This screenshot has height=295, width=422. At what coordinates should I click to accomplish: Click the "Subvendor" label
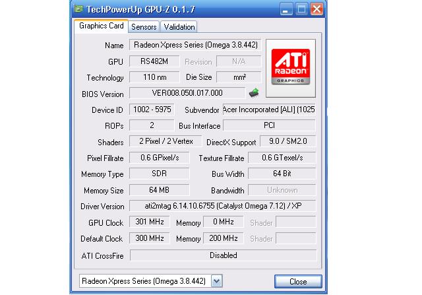pyautogui.click(x=202, y=110)
